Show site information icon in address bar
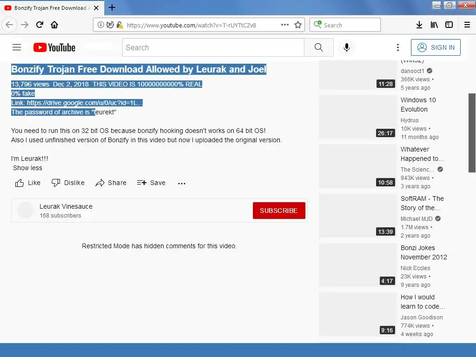The image size is (476, 357). click(x=101, y=25)
